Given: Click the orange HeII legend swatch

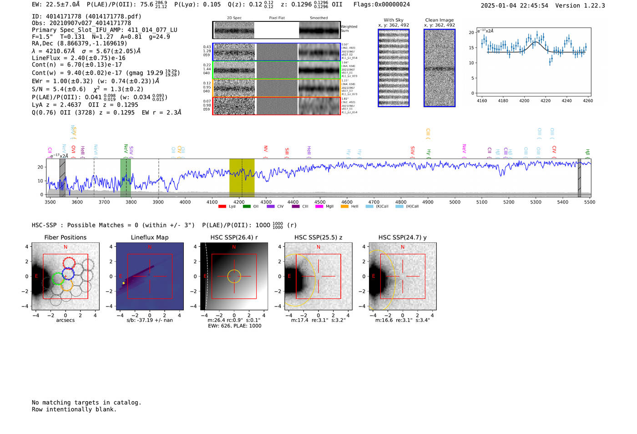Looking at the screenshot, I should click(344, 206).
